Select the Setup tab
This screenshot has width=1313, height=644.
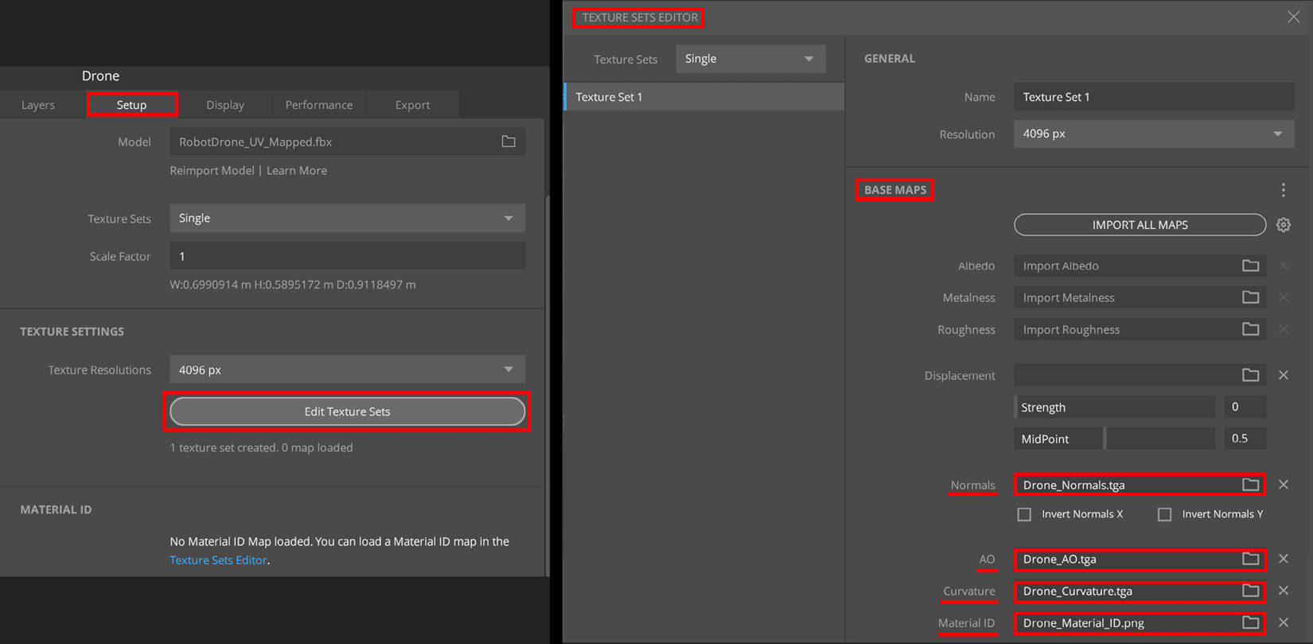[132, 105]
